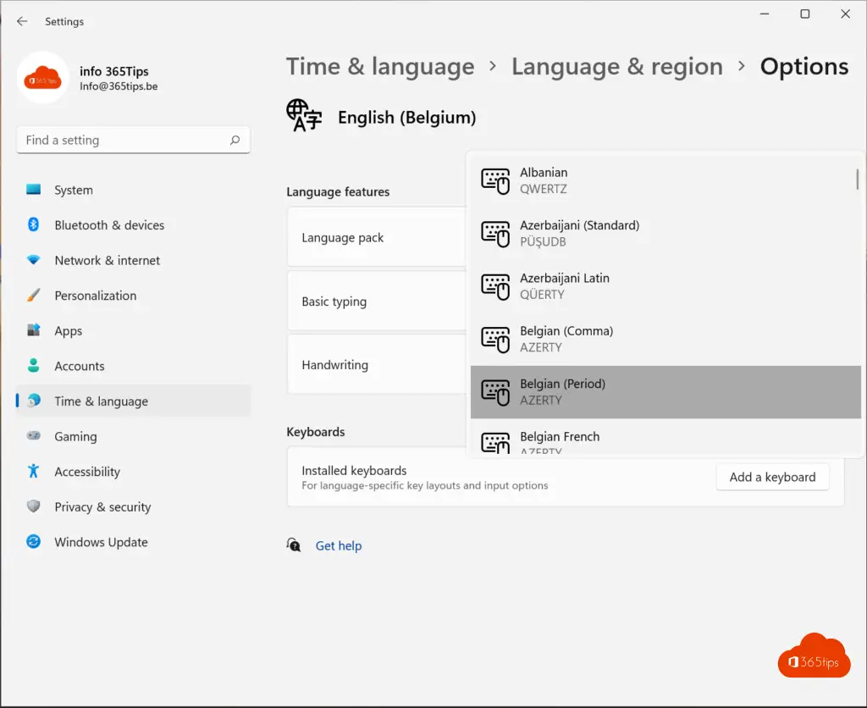
Task: Type in the Find a setting box
Action: (x=123, y=141)
